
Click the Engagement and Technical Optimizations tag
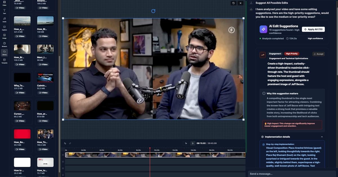(x=289, y=58)
